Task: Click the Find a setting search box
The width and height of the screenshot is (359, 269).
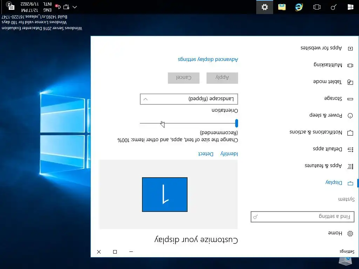Action: (303, 216)
